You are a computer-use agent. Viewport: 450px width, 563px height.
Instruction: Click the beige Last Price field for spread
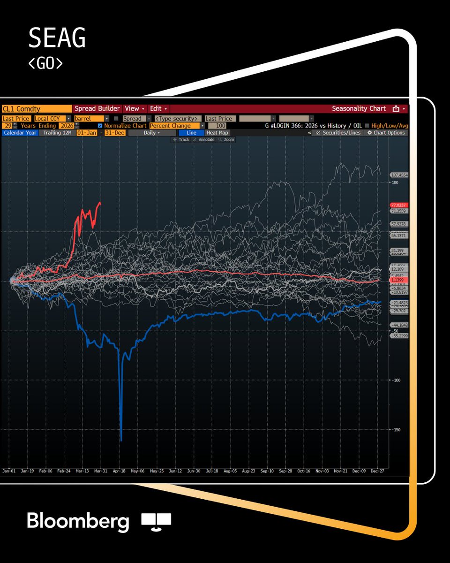tap(219, 119)
